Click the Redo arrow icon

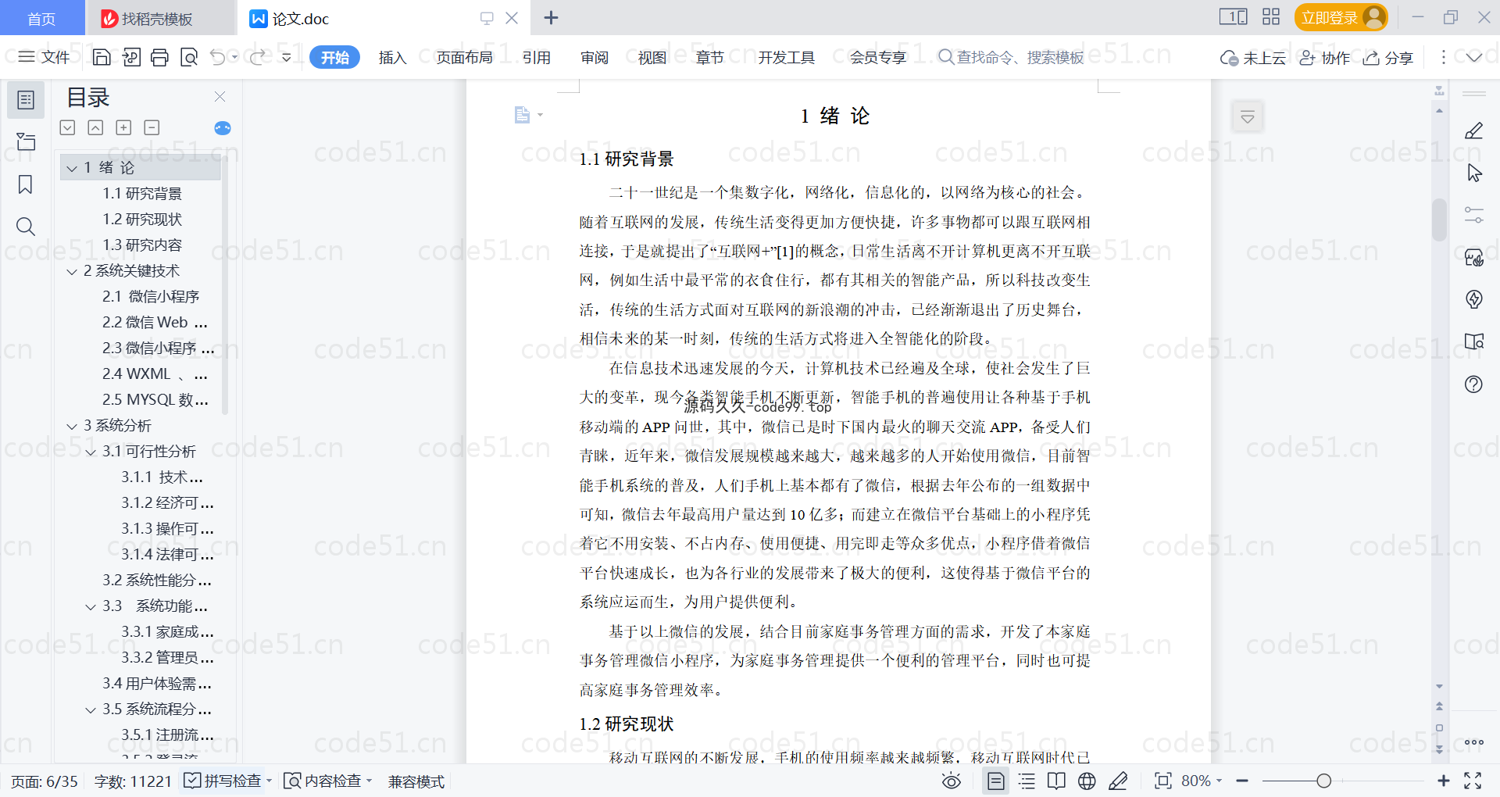coord(257,57)
